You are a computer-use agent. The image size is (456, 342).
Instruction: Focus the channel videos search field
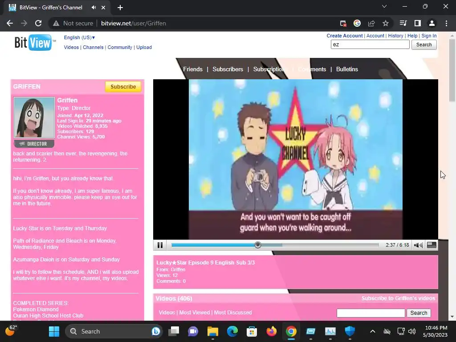pos(370,313)
